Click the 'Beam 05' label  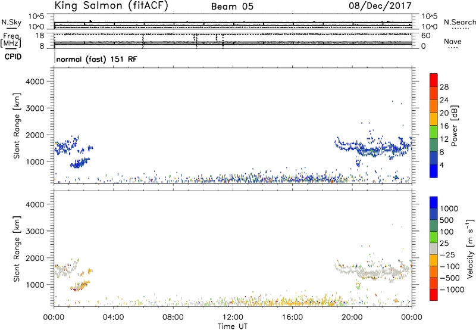232,7
